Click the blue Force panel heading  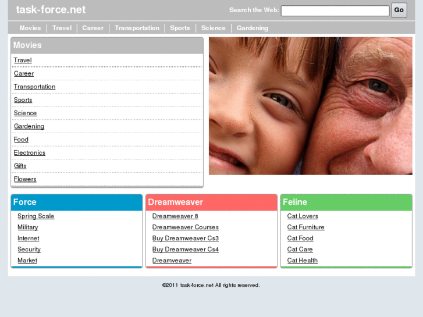77,202
